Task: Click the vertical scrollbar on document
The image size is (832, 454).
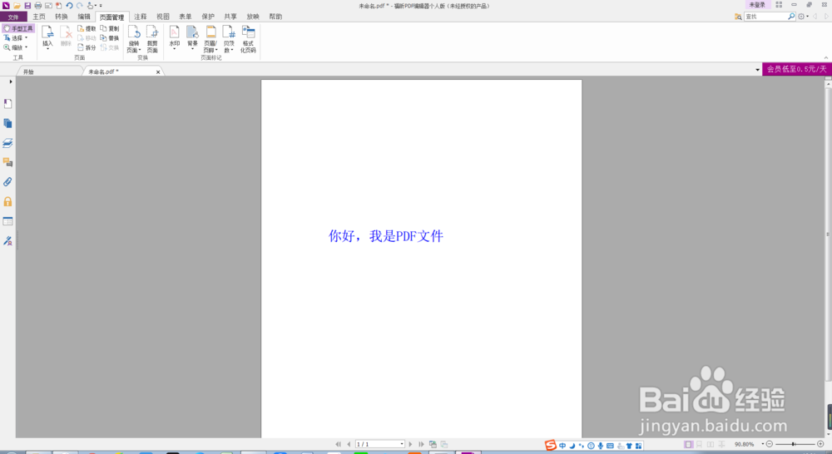Action: point(828,234)
